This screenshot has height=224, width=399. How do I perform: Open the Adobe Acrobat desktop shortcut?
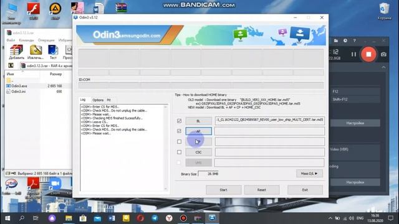33,188
